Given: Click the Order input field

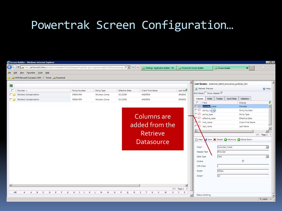Looking at the screenshot, I should 243,176.
